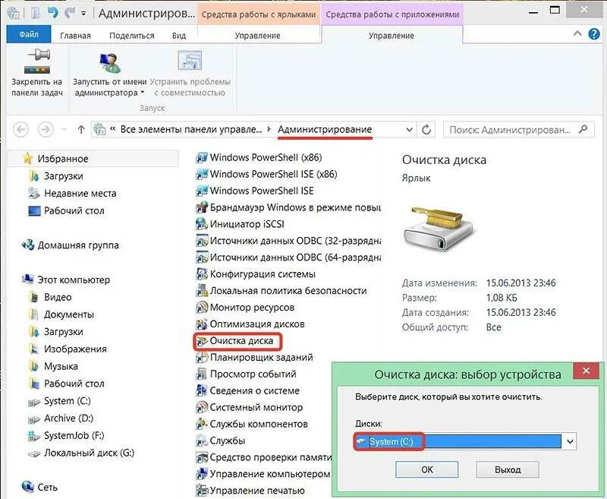Click the ОК button in the dialog
This screenshot has width=607, height=499.
(x=426, y=470)
